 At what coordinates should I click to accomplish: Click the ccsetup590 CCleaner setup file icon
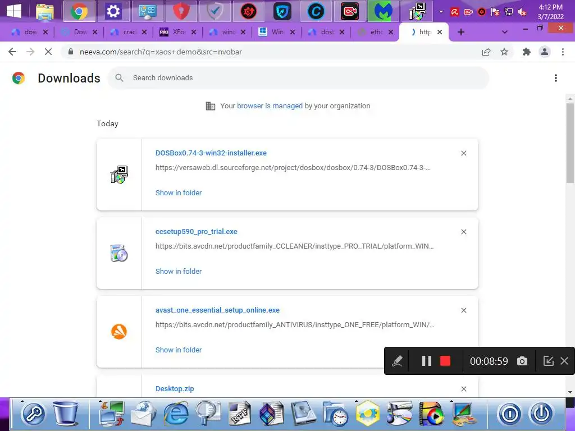pos(119,253)
